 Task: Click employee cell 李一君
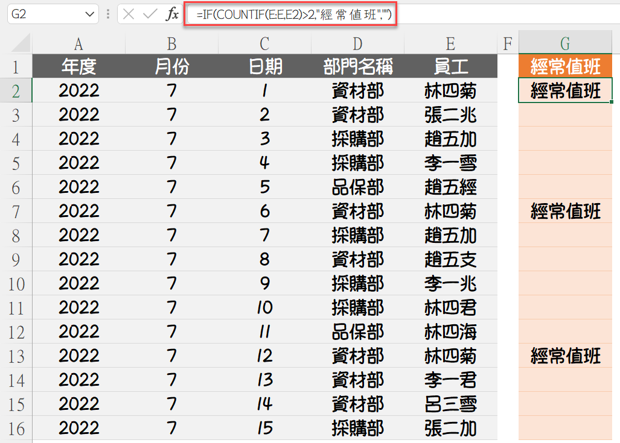tap(450, 380)
